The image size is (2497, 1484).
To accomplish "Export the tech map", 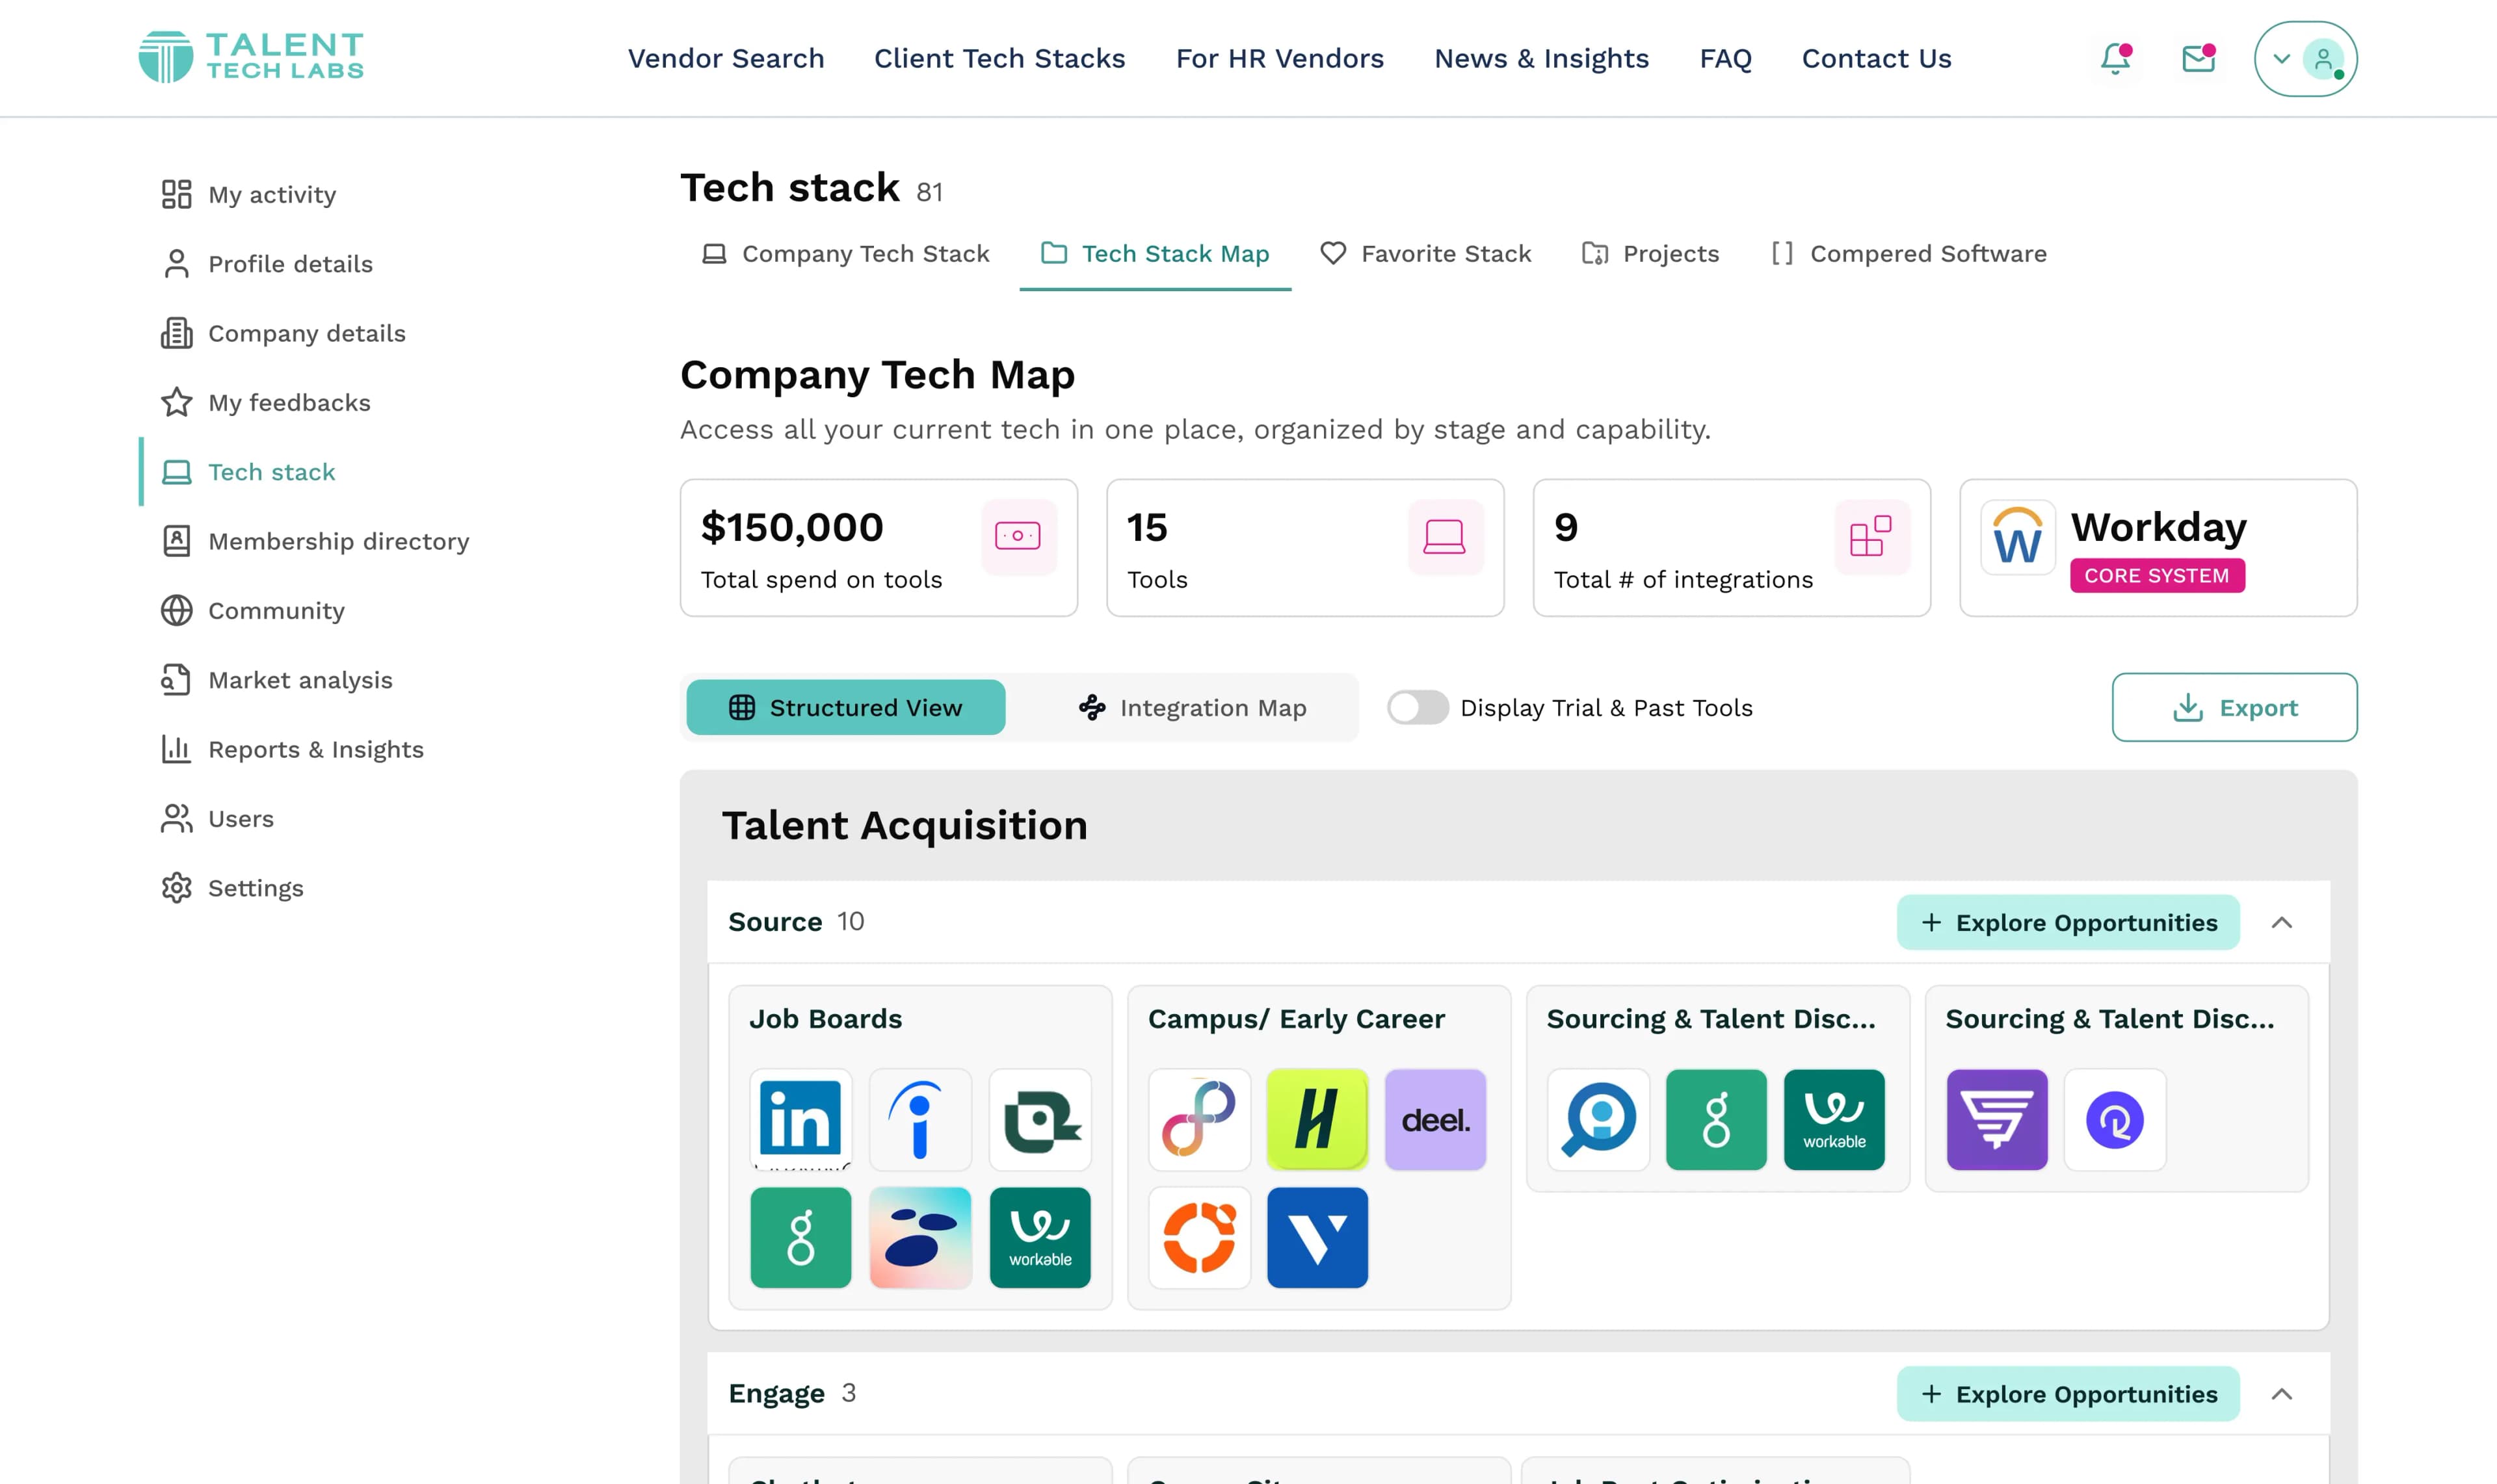I will [x=2234, y=708].
